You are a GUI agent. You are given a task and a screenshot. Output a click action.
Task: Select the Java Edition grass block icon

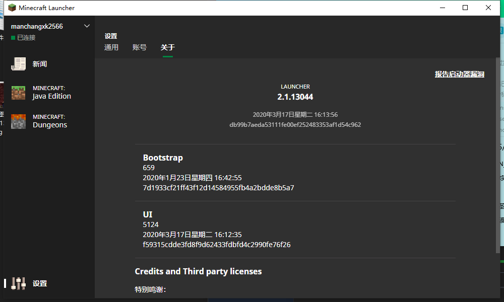pyautogui.click(x=18, y=93)
